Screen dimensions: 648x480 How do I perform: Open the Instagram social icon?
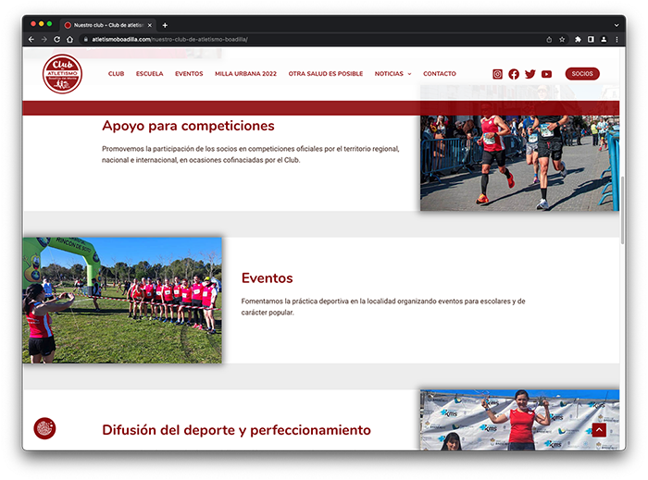(x=498, y=74)
